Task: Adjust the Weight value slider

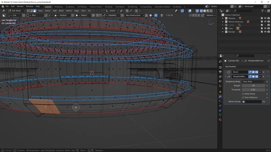Action: pyautogui.click(x=253, y=86)
